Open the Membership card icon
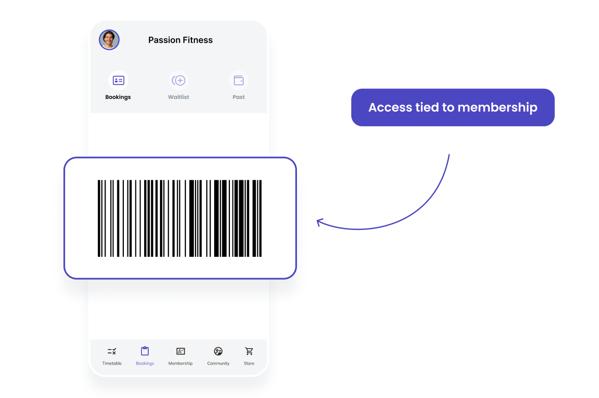This screenshot has width=599, height=398. [180, 351]
